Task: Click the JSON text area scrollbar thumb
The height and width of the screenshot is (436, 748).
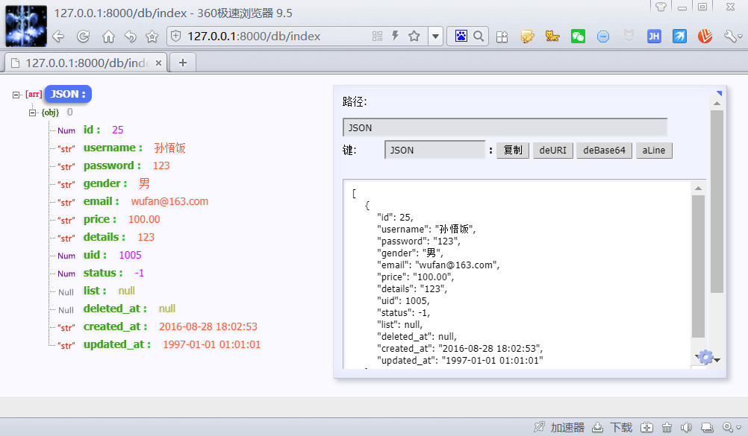Action: coord(698,267)
